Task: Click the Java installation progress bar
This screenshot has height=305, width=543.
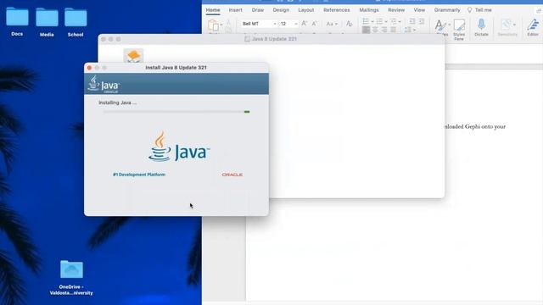Action: pos(176,112)
